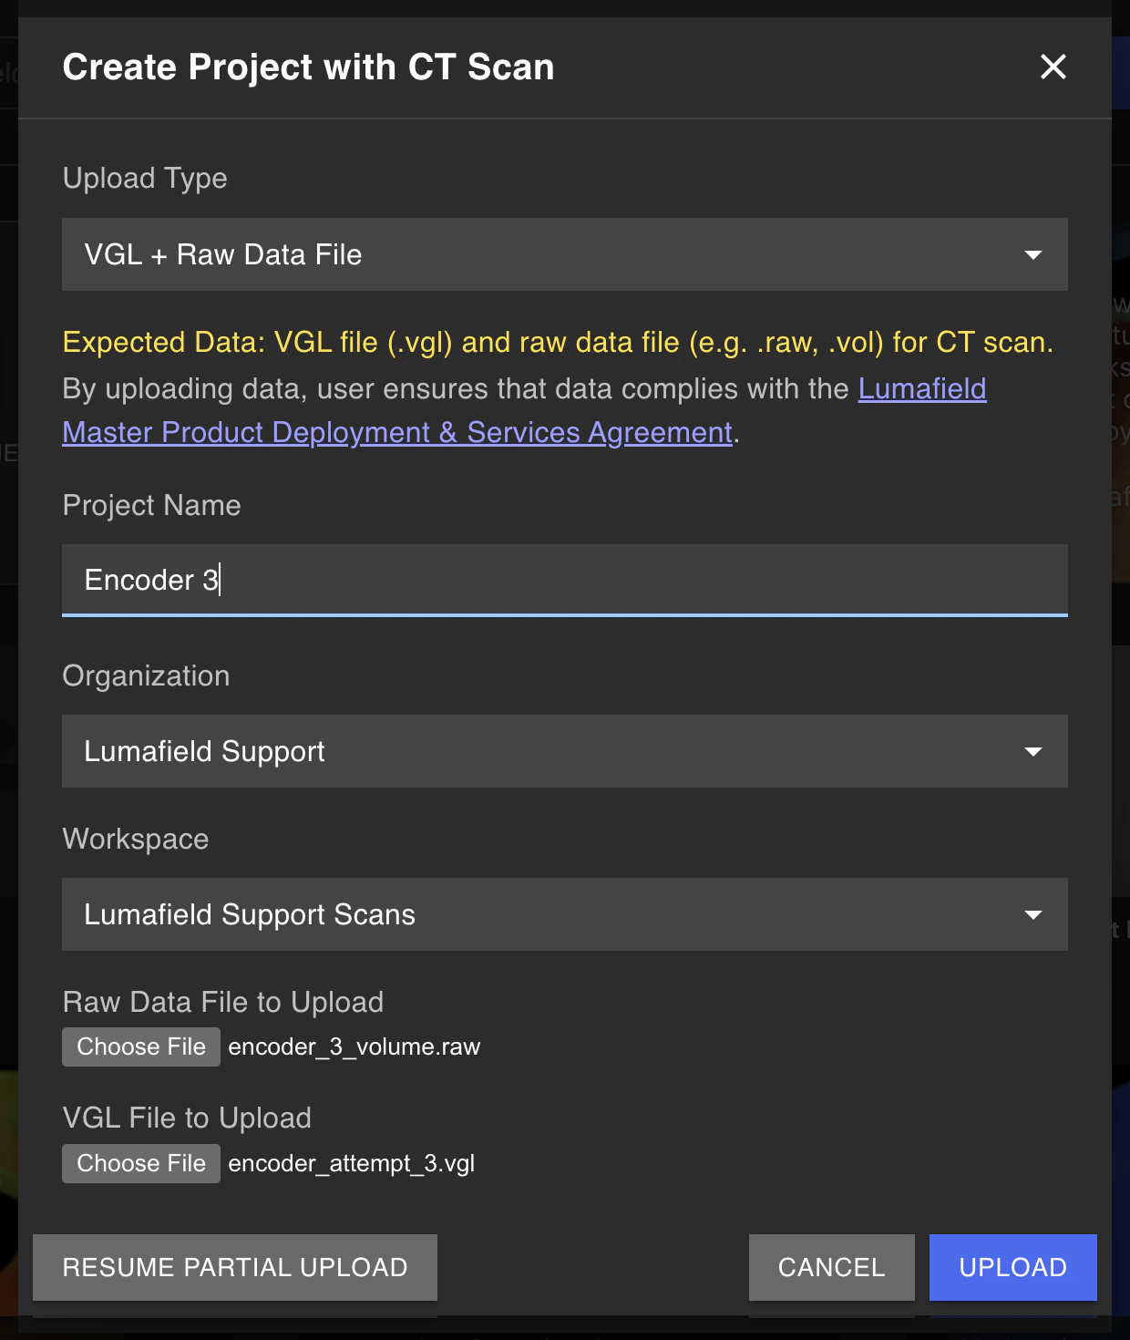Click the Lumafield Support organization field
1130x1340 pixels.
(564, 751)
